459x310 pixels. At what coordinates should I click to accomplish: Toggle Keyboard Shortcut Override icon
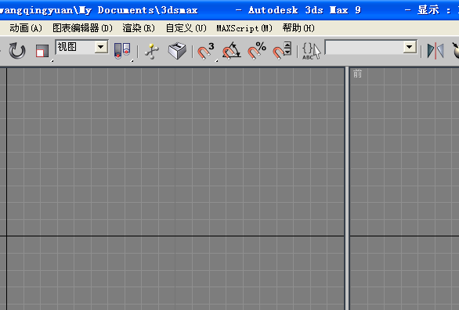click(177, 51)
